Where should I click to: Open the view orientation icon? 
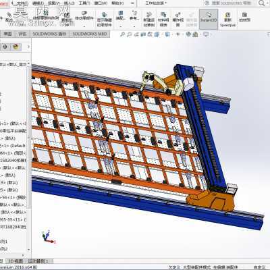point(157,34)
